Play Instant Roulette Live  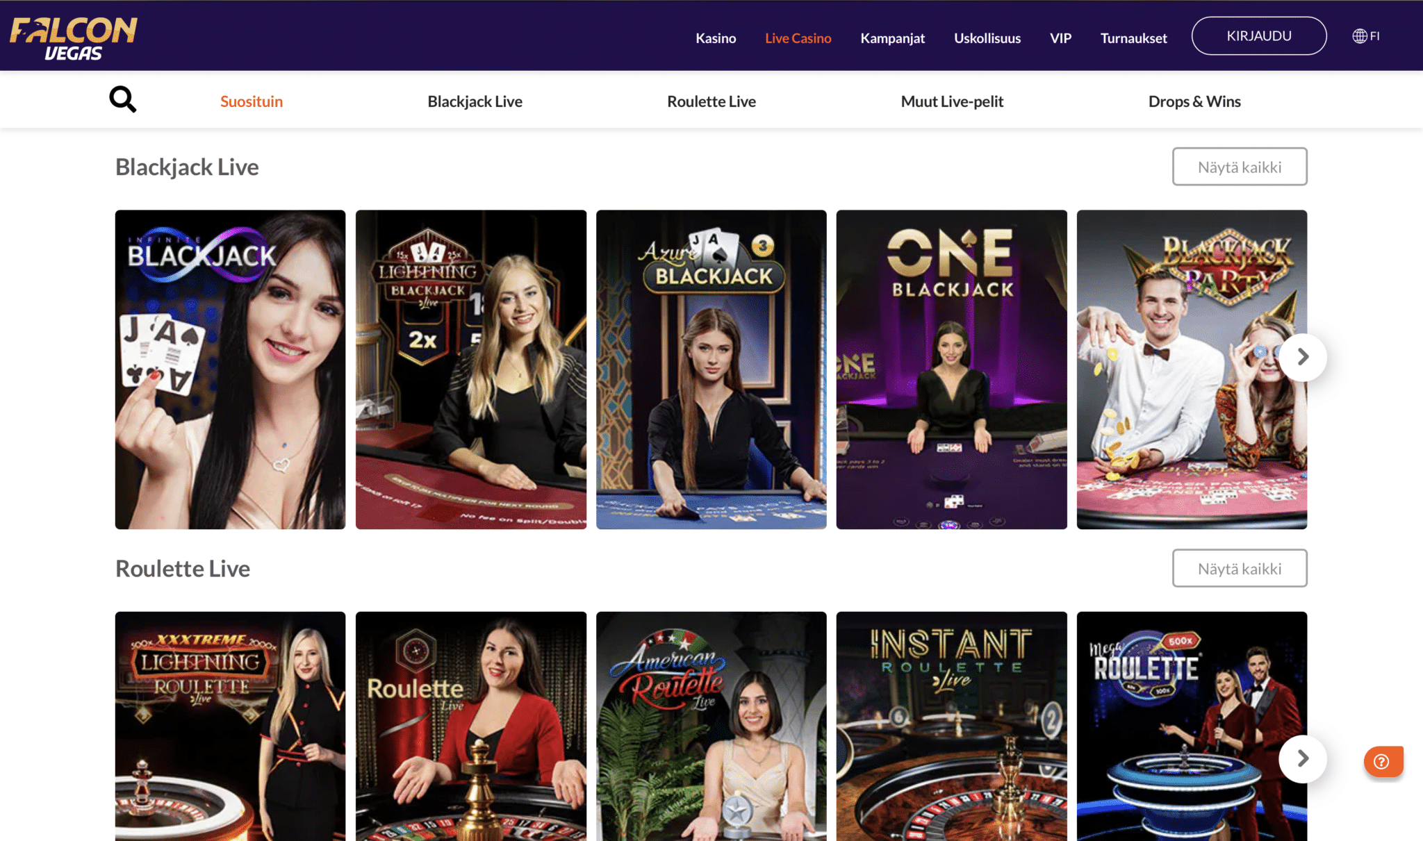(952, 726)
